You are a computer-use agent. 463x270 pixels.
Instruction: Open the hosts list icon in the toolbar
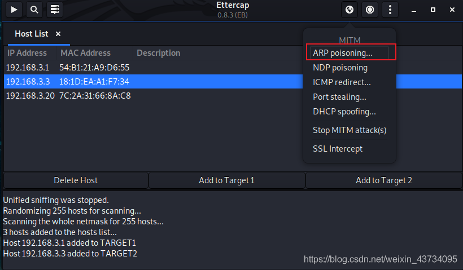click(54, 10)
